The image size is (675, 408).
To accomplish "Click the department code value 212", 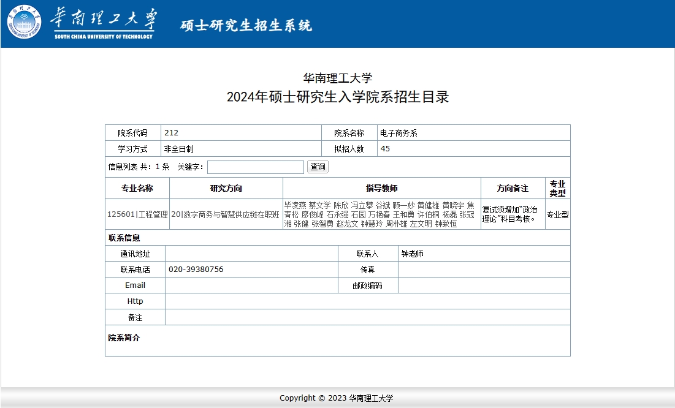I will pyautogui.click(x=171, y=133).
